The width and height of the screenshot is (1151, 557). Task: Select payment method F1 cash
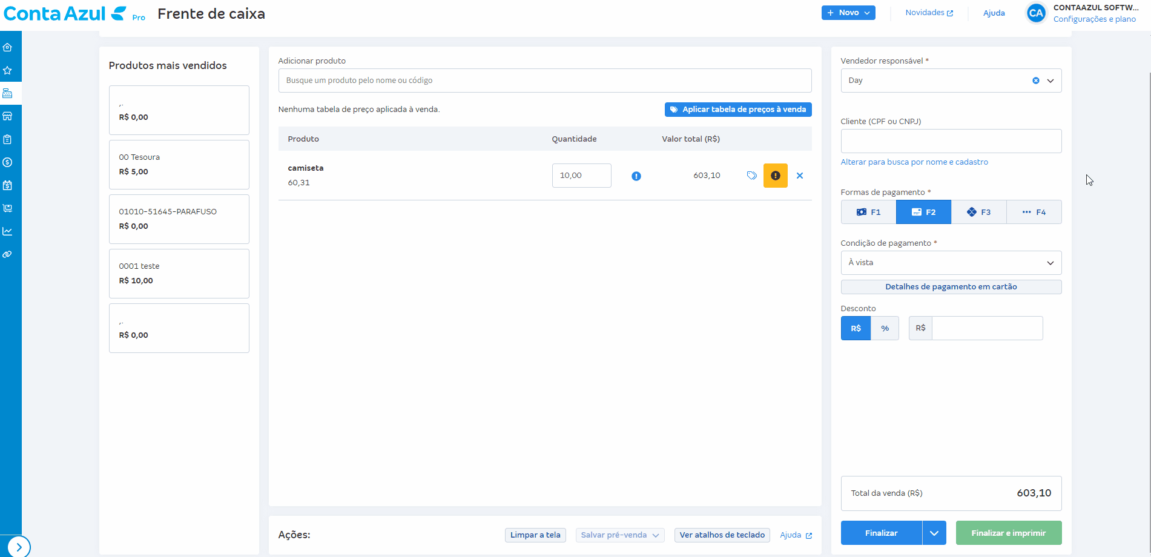click(868, 212)
